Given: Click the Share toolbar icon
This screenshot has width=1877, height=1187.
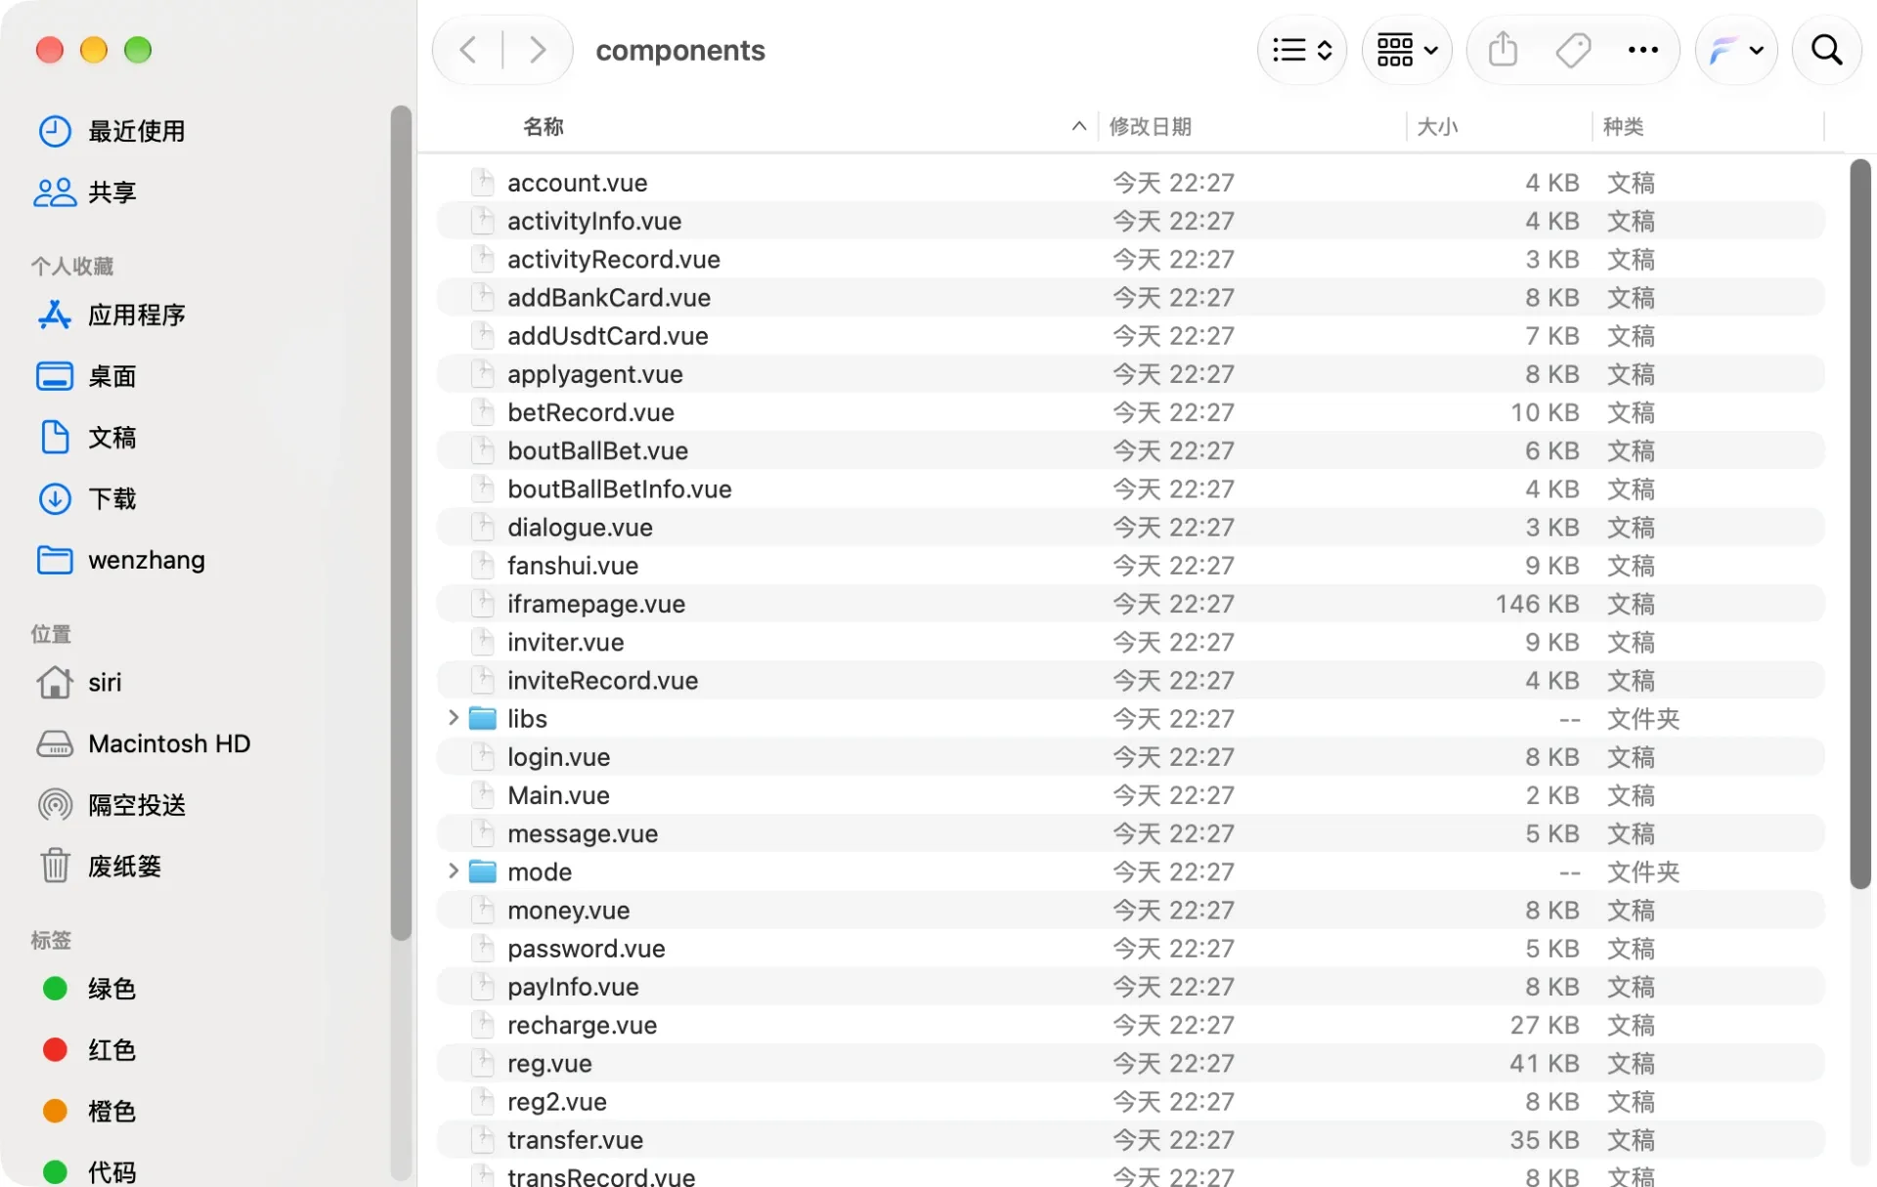Looking at the screenshot, I should coord(1503,50).
